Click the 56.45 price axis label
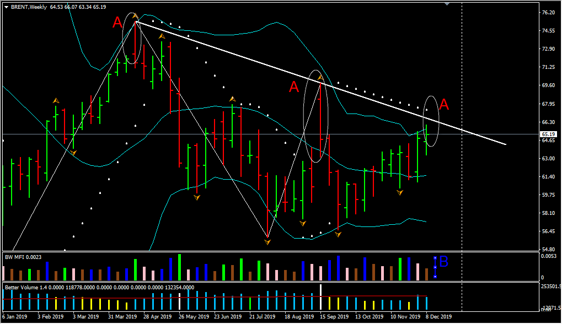 click(x=548, y=231)
